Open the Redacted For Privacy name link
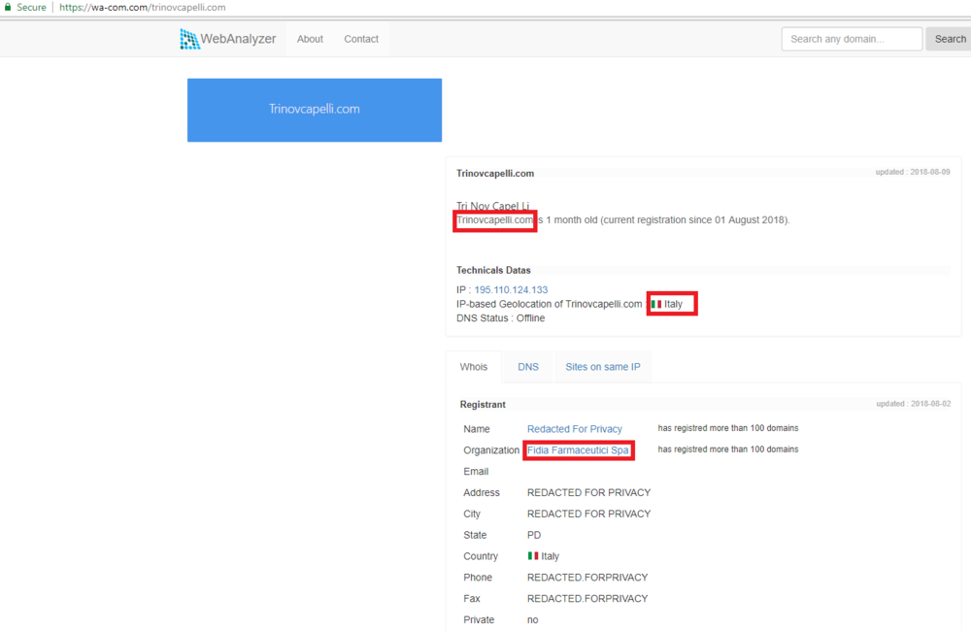 [x=575, y=429]
